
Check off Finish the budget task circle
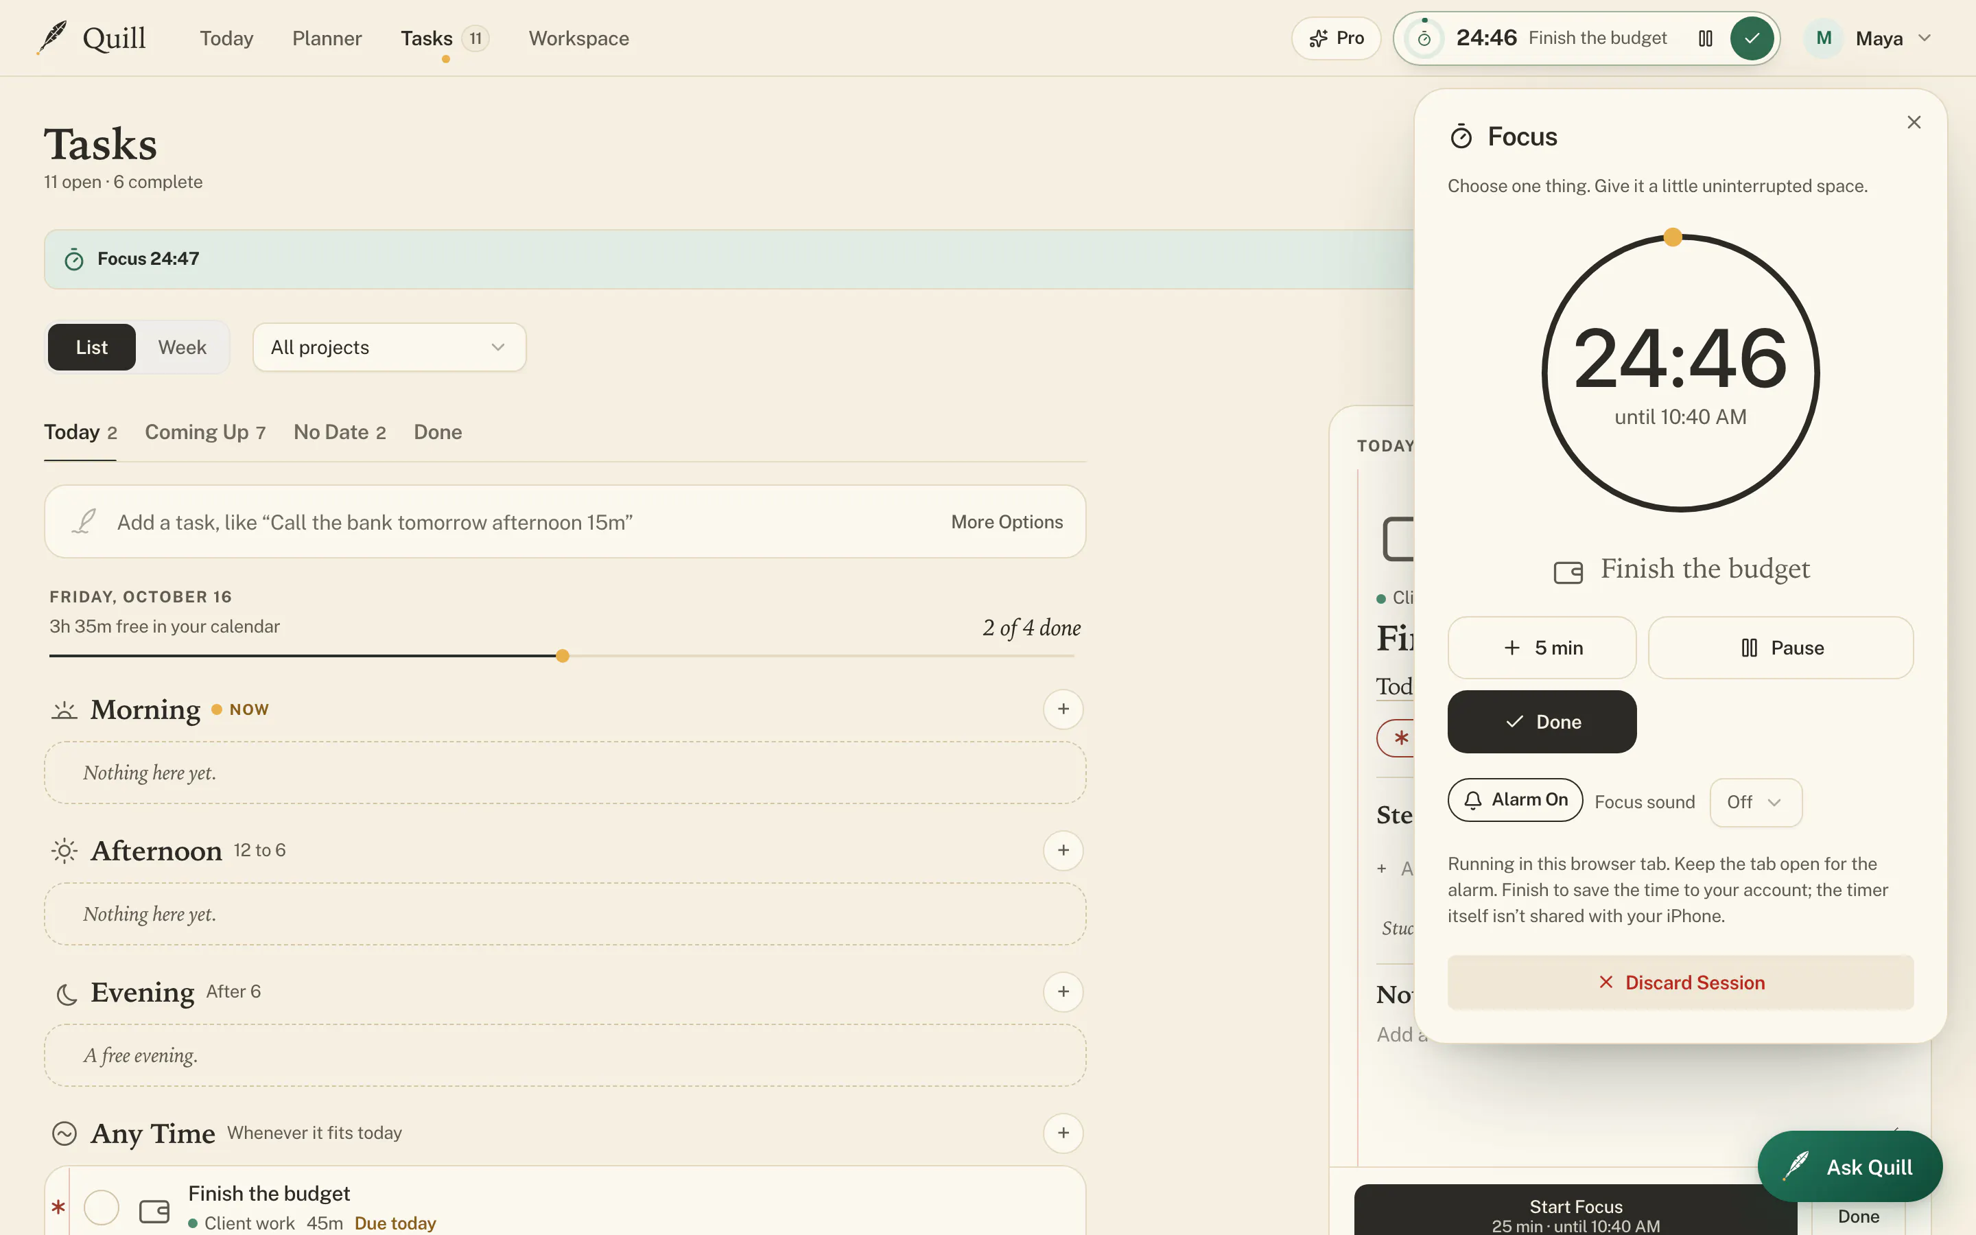(x=102, y=1208)
